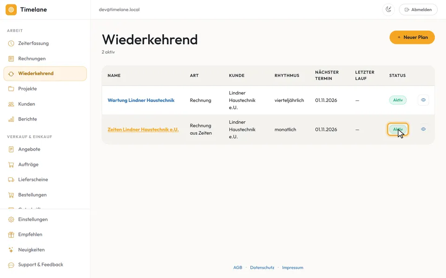Toggle Aktiv status of Wartung Lindner Haustechnik
446x278 pixels.
pyautogui.click(x=398, y=100)
